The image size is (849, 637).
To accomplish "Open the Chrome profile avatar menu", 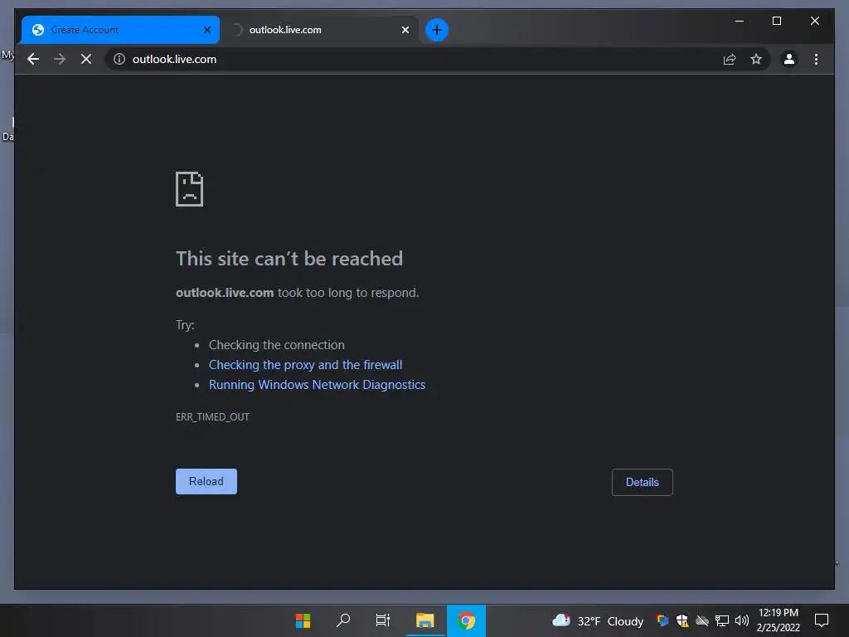I will tap(789, 59).
